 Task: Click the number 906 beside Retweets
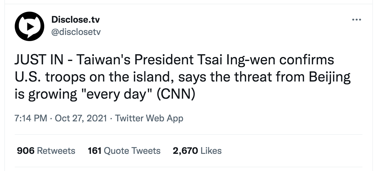coord(25,151)
